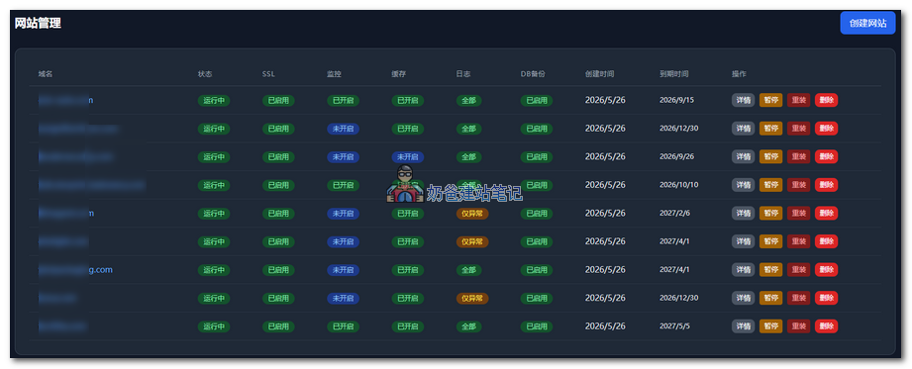
Task: Click the 监控 column header
Action: [x=334, y=74]
